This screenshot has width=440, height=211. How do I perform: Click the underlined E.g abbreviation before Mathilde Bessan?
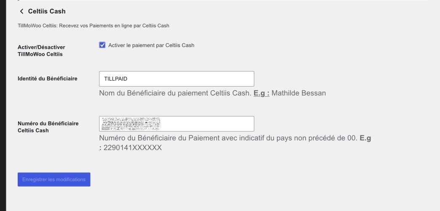click(261, 93)
